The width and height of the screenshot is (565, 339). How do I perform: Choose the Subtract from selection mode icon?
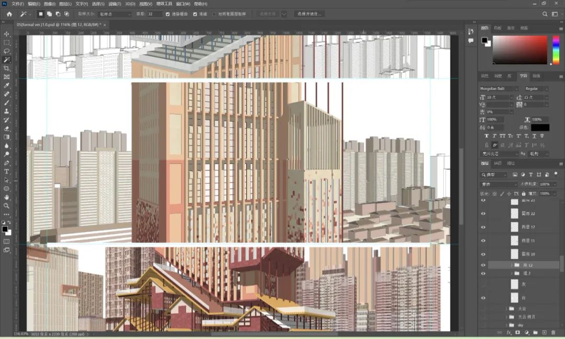(x=58, y=14)
